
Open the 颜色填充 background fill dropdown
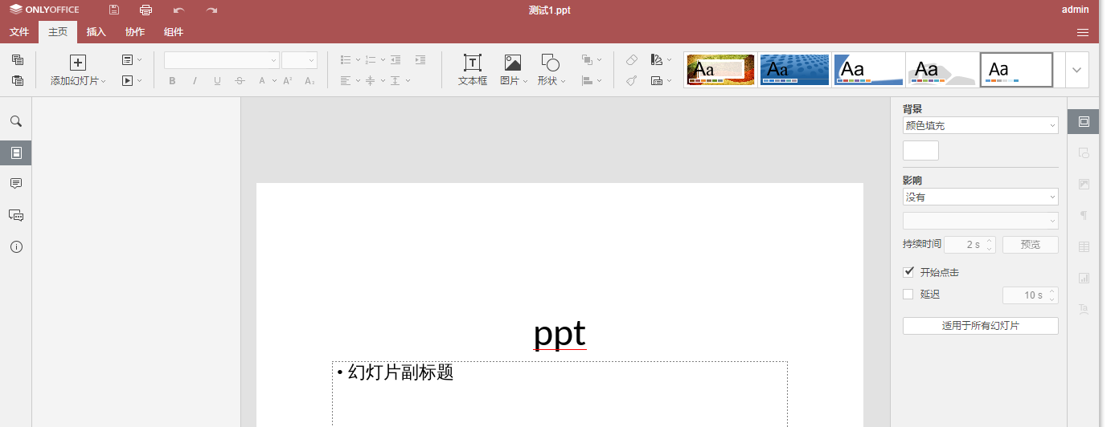point(980,125)
